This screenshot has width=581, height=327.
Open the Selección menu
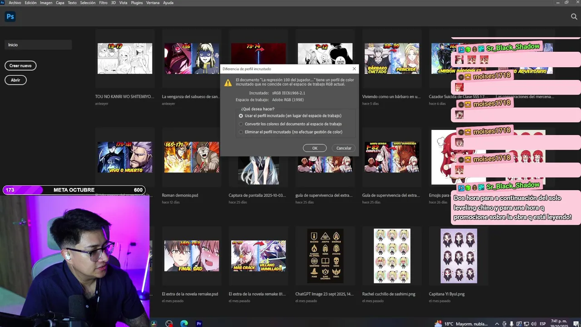pyautogui.click(x=88, y=3)
